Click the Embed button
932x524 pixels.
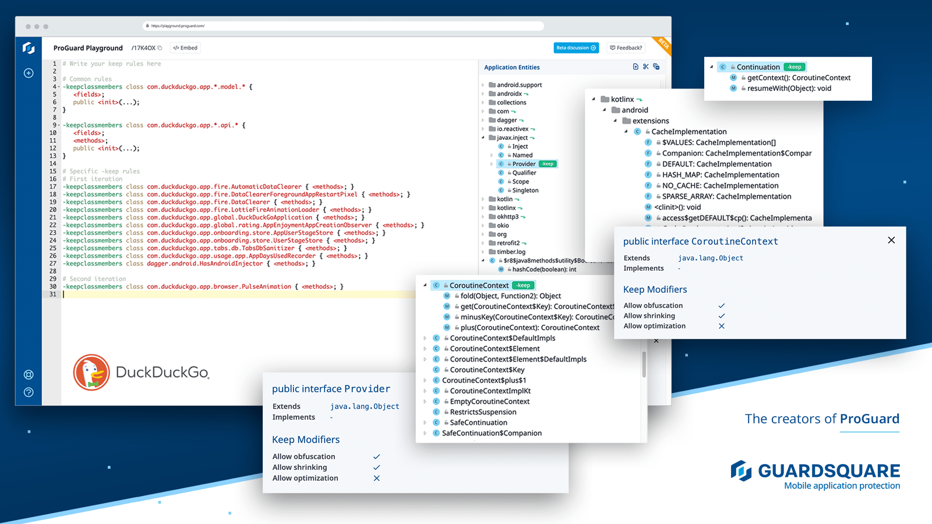185,48
